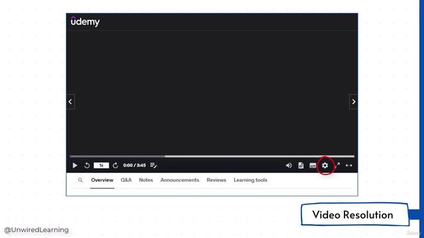The width and height of the screenshot is (424, 238).
Task: Go to the next lecture
Action: click(353, 101)
